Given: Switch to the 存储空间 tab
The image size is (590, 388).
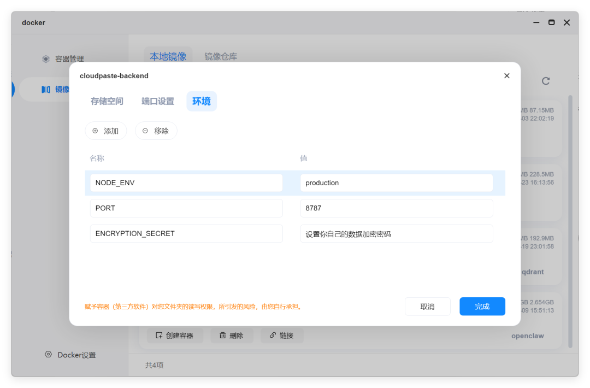Looking at the screenshot, I should [x=107, y=101].
